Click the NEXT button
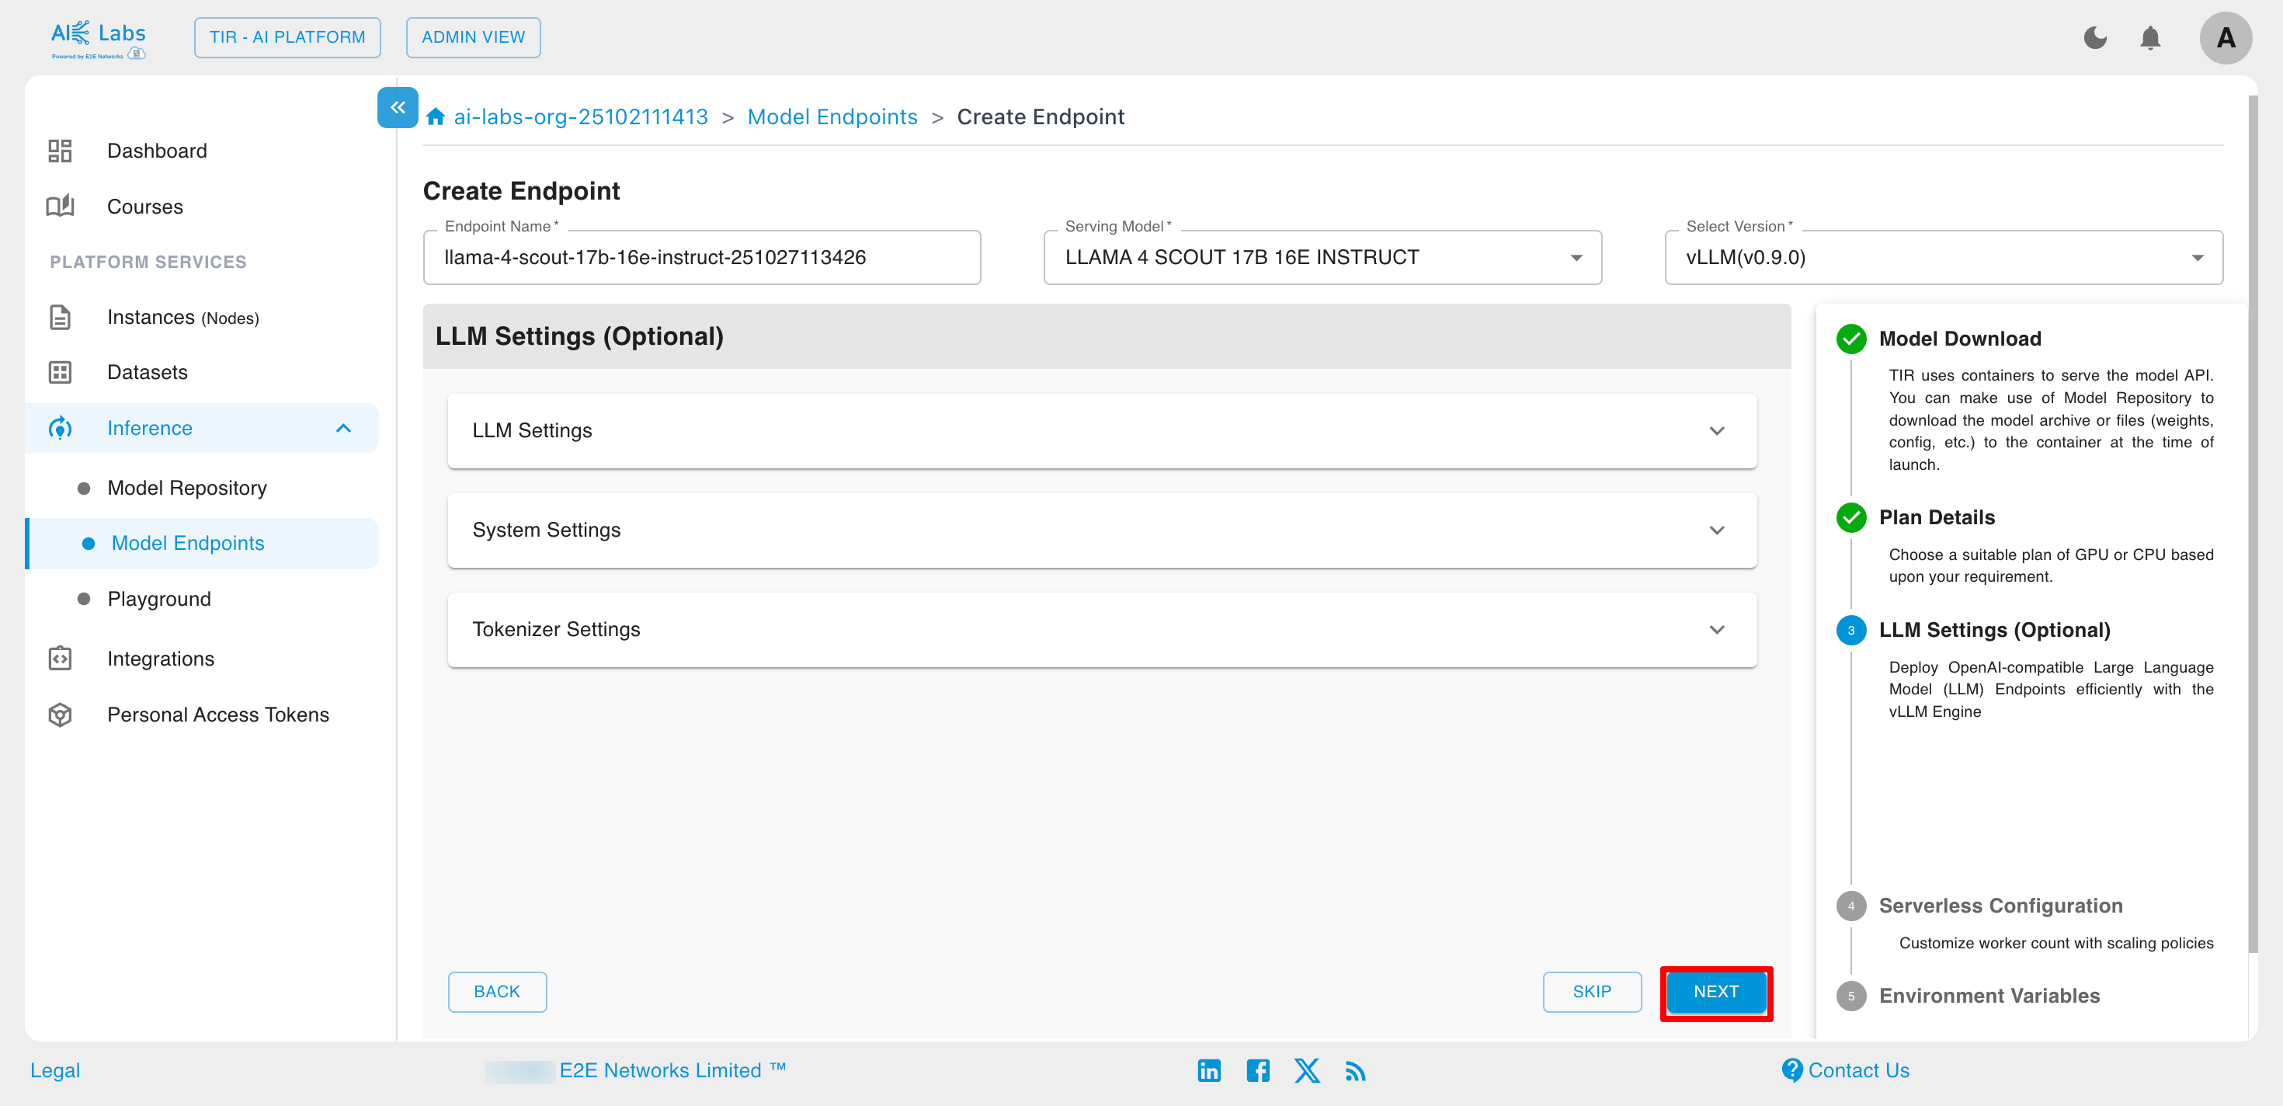 coord(1716,992)
